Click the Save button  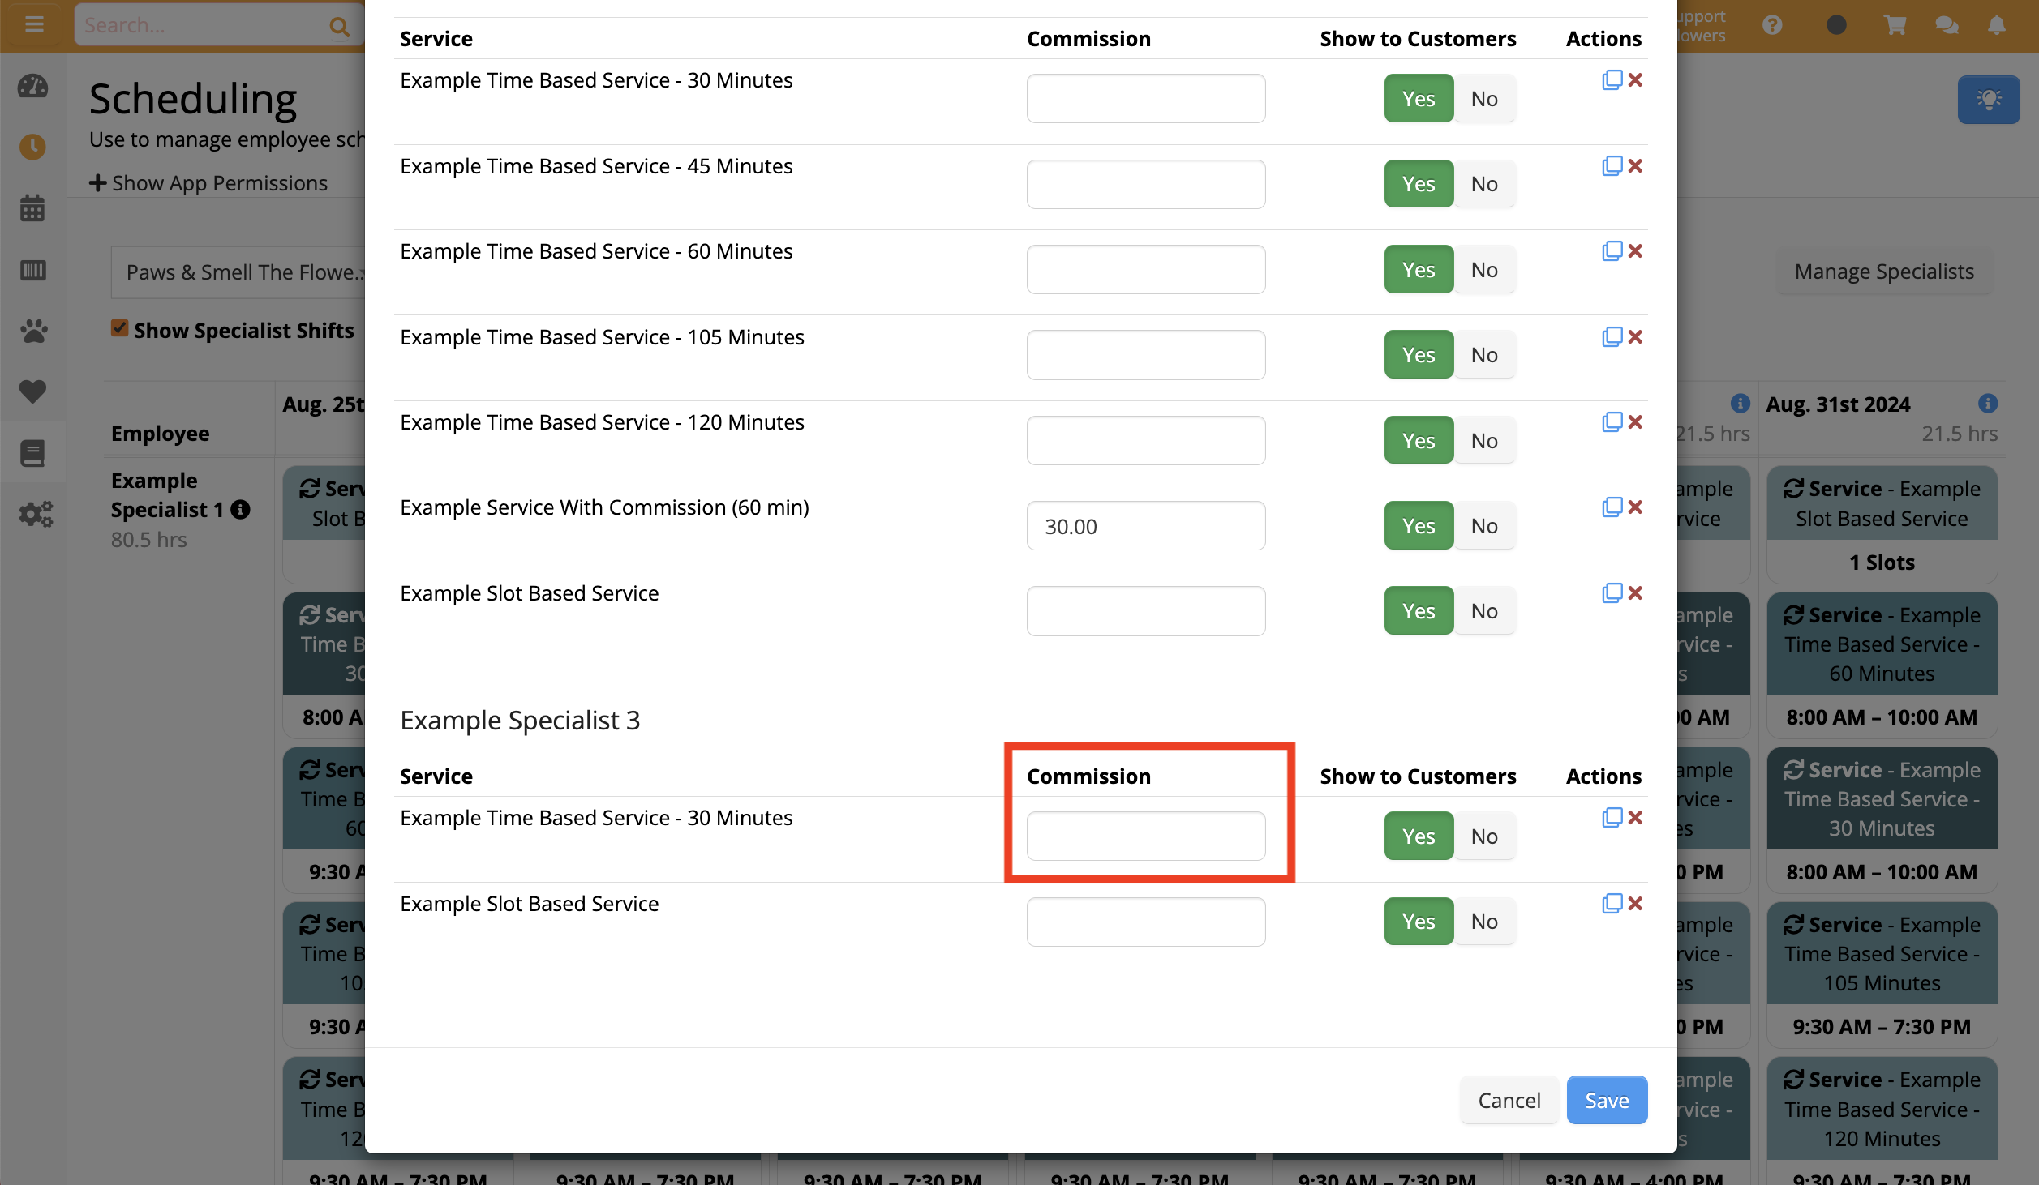tap(1607, 1100)
